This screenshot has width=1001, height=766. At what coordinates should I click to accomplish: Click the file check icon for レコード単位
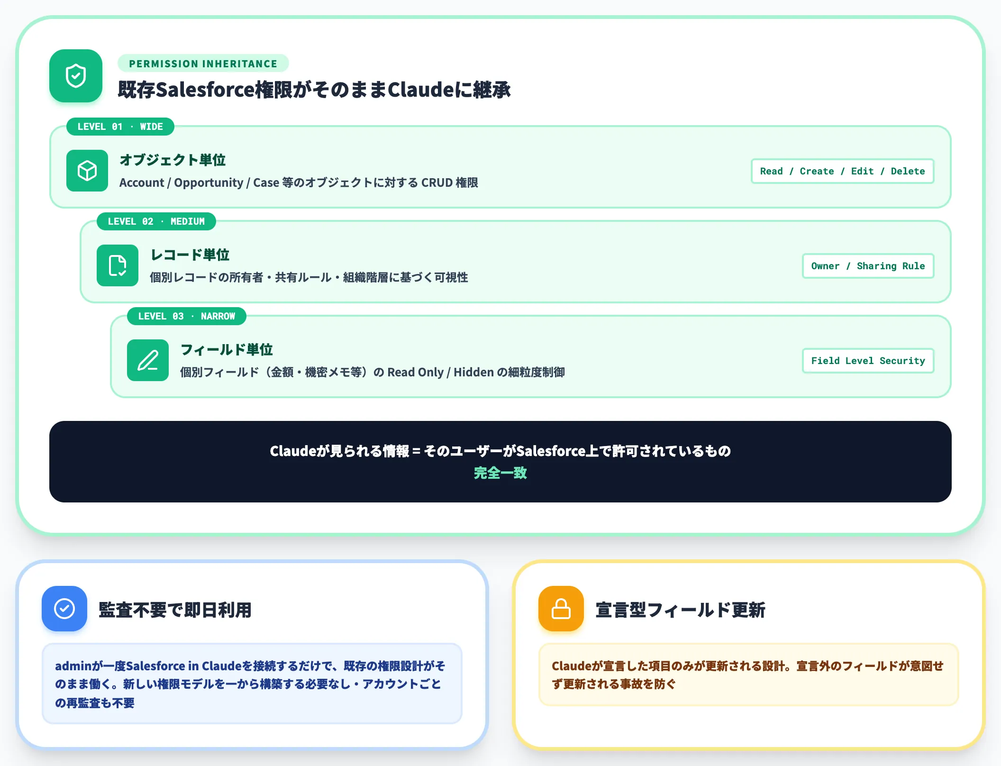point(118,265)
